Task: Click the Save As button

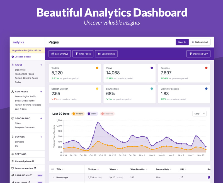Action: pos(182,42)
